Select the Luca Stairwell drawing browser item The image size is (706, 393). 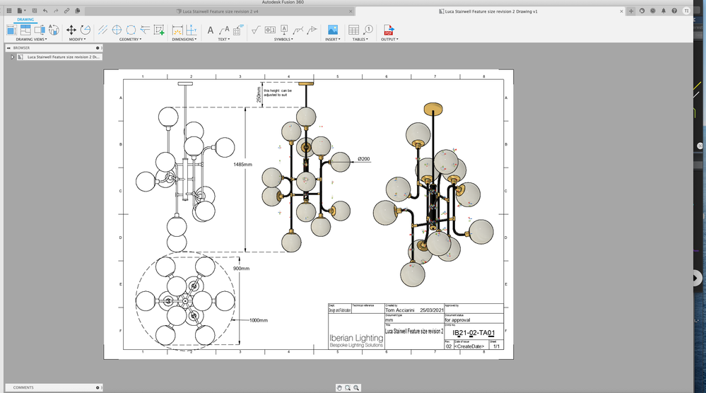pyautogui.click(x=59, y=57)
